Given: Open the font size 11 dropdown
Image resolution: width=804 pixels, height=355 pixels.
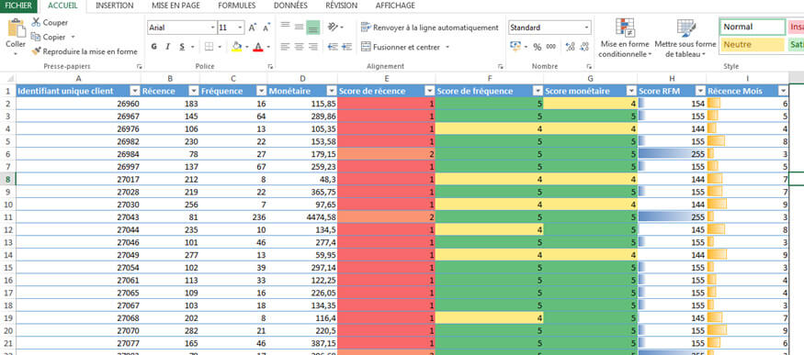Looking at the screenshot, I should (240, 28).
